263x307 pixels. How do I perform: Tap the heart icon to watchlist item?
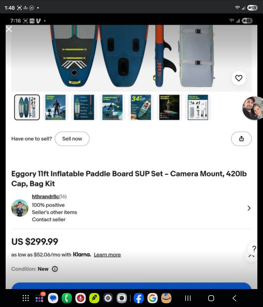(x=239, y=78)
